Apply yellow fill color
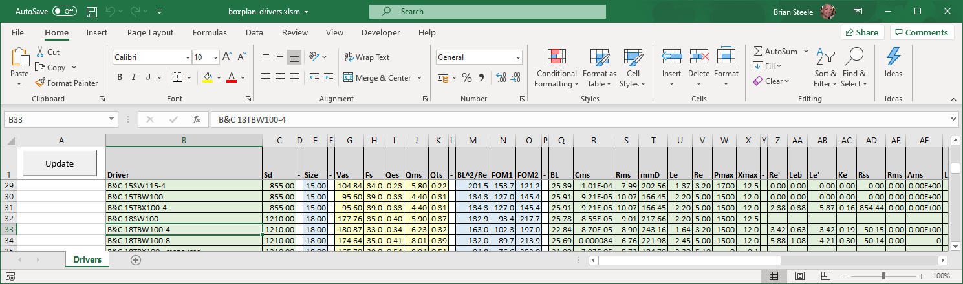This screenshot has height=284, width=963. 208,77
